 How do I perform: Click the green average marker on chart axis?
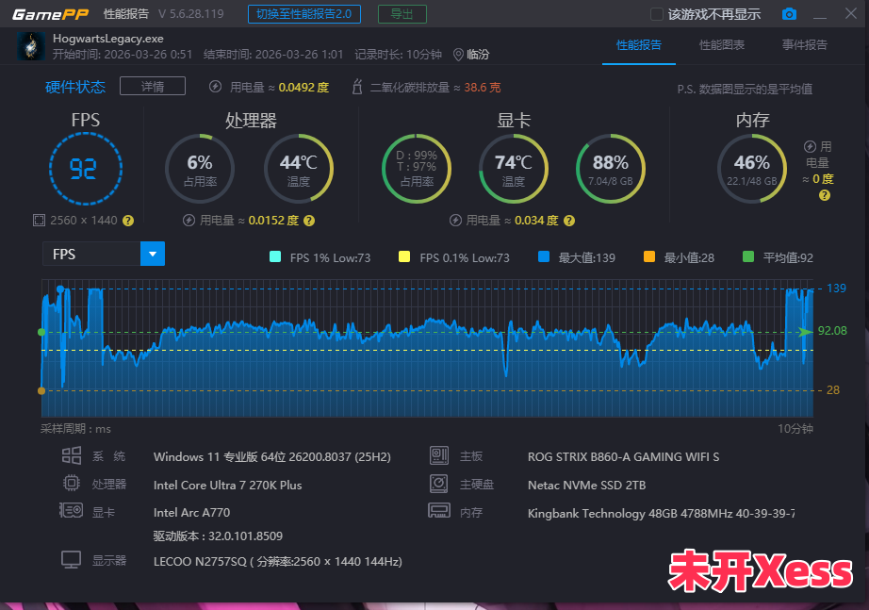[41, 332]
